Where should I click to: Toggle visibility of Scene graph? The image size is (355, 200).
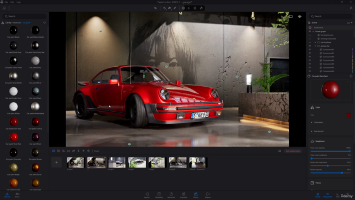click(310, 32)
